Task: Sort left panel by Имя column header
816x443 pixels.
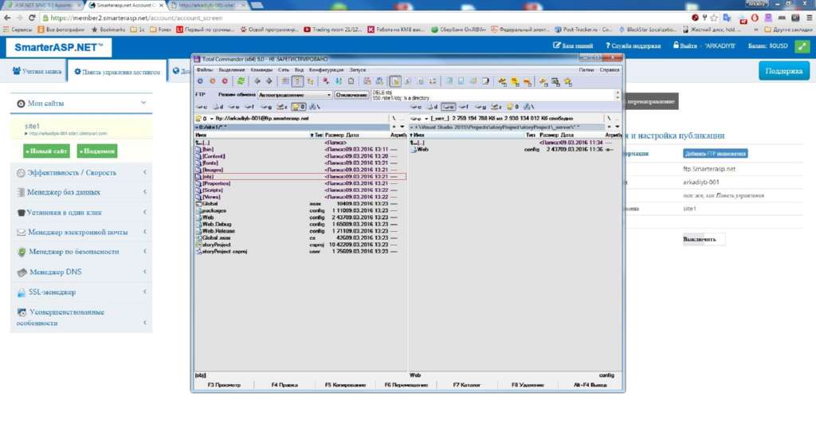Action: 252,135
